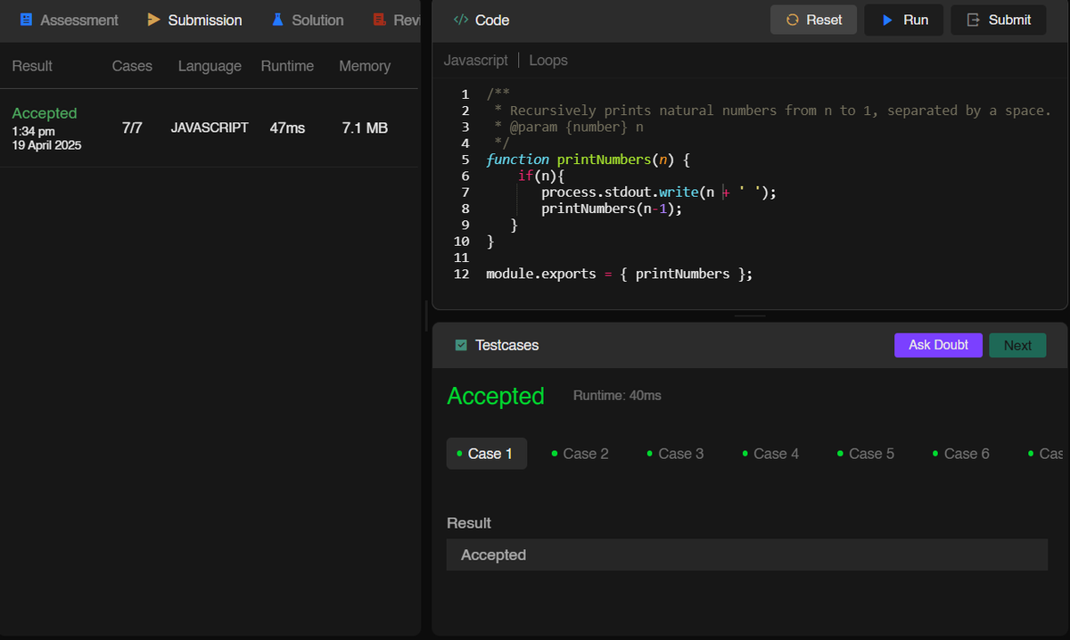Click the Testcases panel title
This screenshot has width=1070, height=640.
pyautogui.click(x=506, y=345)
